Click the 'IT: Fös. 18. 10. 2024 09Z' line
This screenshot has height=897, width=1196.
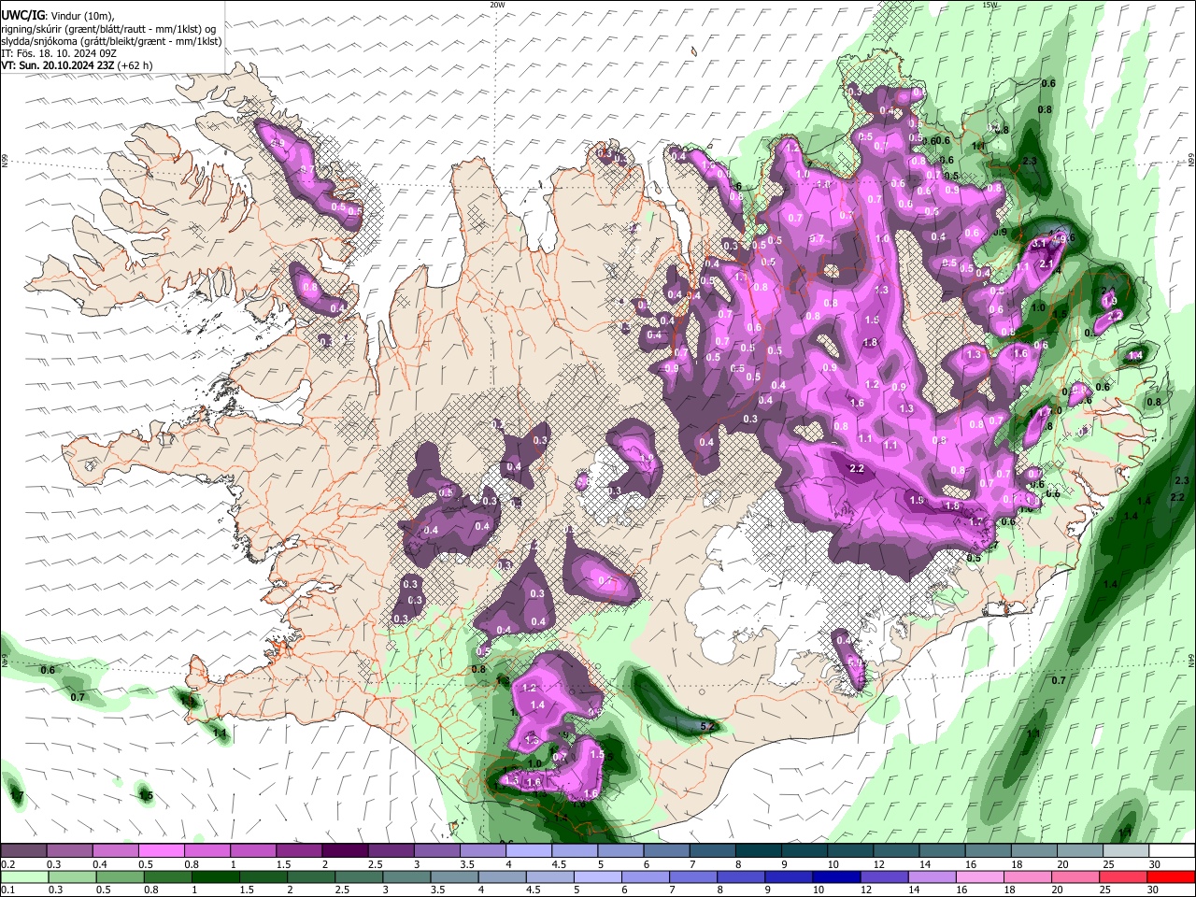click(59, 53)
